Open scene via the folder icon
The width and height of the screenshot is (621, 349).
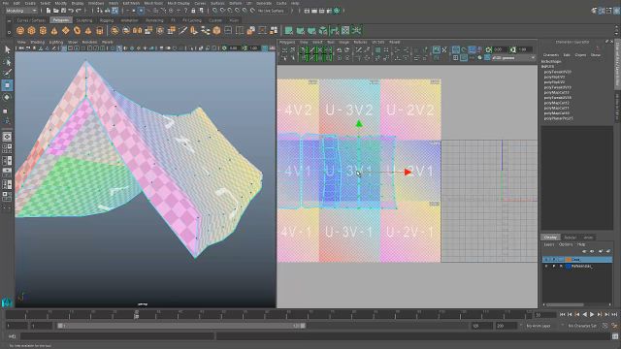(56, 11)
